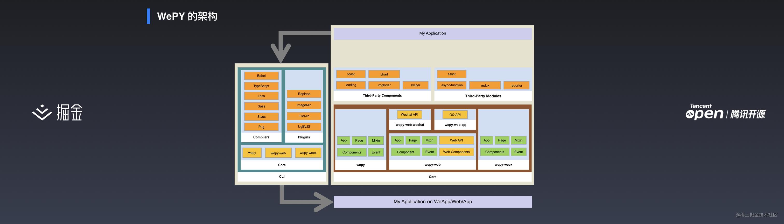Viewport: 784px width, 224px height.
Task: Click the Plugins section label
Action: click(x=304, y=137)
